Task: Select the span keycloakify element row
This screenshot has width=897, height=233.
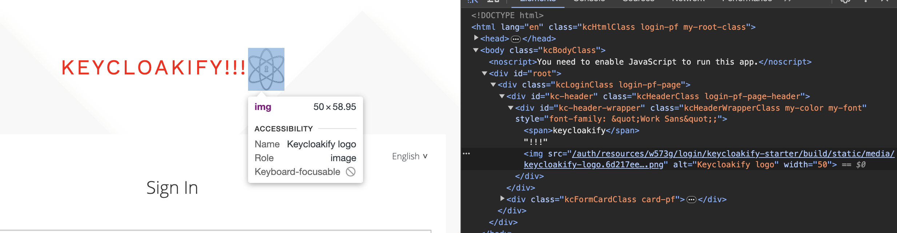Action: [x=581, y=131]
